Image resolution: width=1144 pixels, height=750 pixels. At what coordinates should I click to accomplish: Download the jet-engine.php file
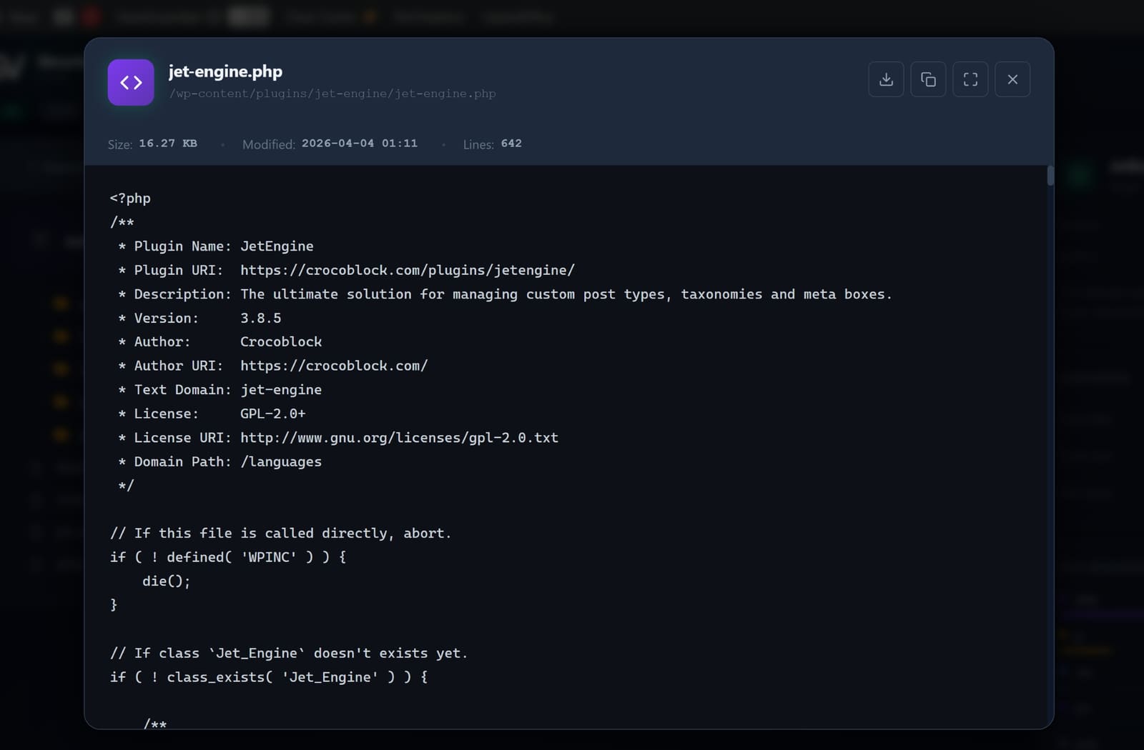point(886,79)
